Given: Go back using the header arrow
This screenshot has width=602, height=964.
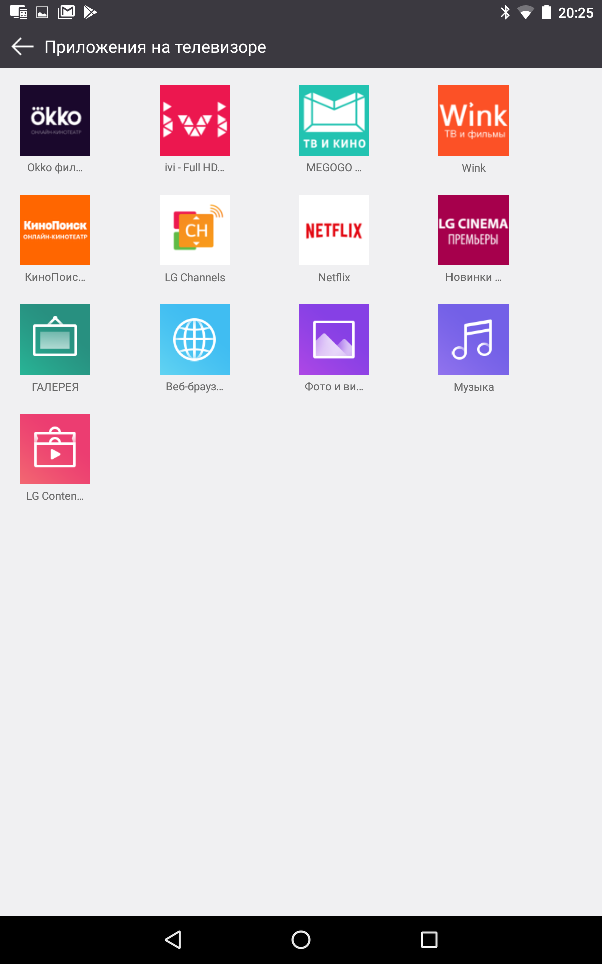Looking at the screenshot, I should pyautogui.click(x=22, y=47).
